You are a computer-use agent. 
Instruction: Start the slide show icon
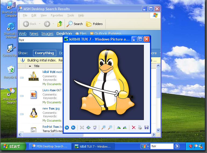[95, 127]
